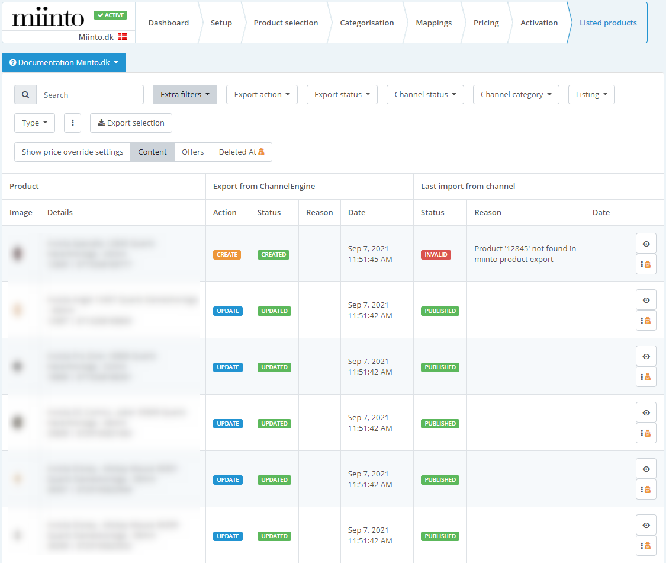Switch to the Offers view
Image resolution: width=666 pixels, height=563 pixels.
coord(193,152)
